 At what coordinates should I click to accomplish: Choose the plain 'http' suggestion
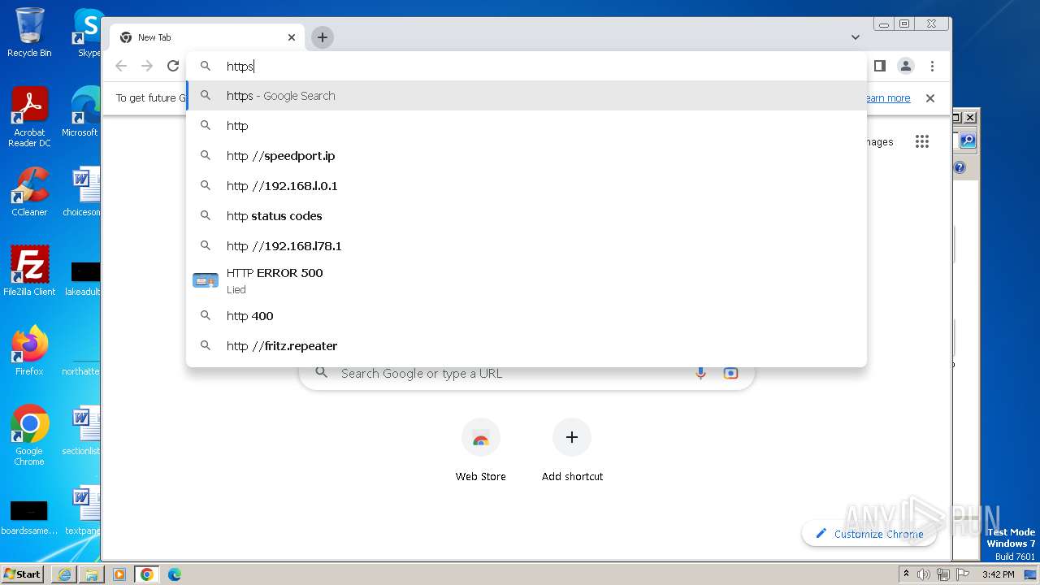tap(526, 126)
